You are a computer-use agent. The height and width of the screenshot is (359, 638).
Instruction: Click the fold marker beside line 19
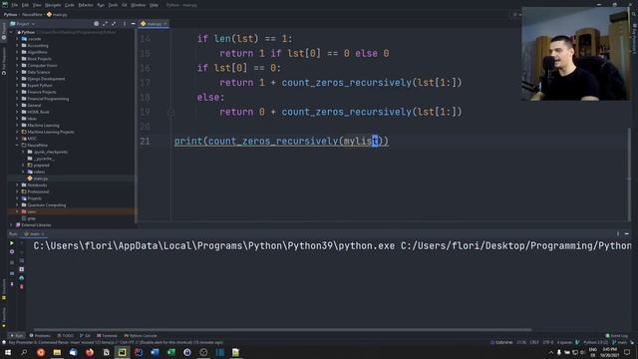click(170, 112)
